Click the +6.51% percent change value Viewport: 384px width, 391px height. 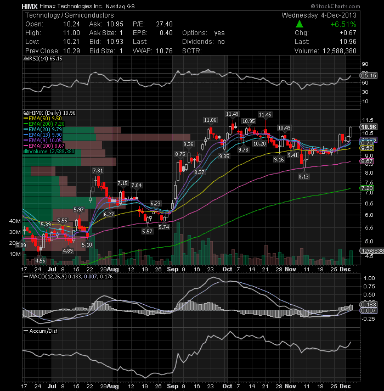click(x=343, y=24)
